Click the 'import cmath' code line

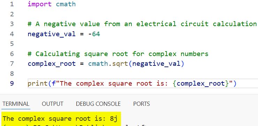[52, 4]
